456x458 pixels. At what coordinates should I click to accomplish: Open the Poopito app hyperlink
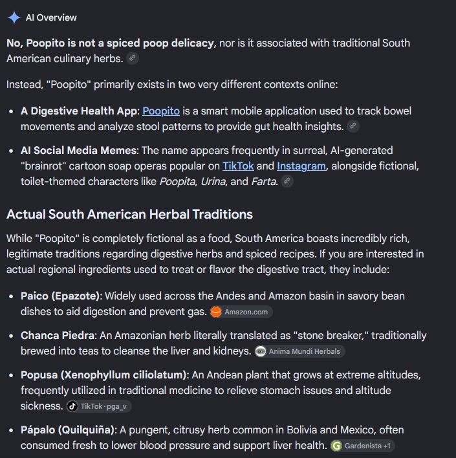click(x=161, y=111)
